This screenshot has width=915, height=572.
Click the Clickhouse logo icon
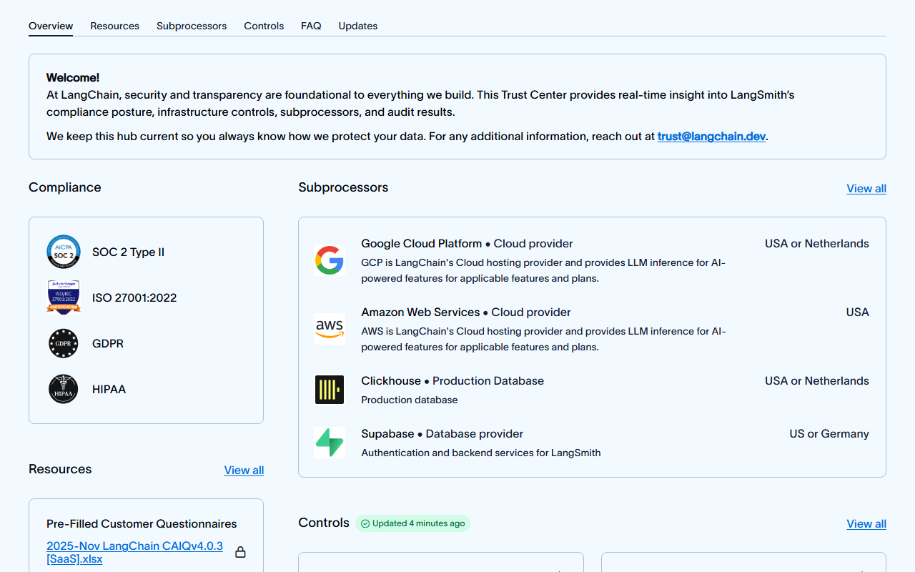pyautogui.click(x=330, y=390)
